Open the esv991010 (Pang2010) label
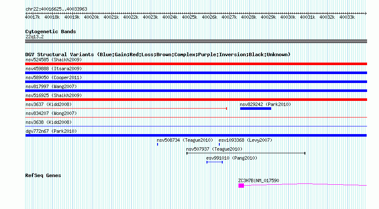Screen dimensions: 379x209 point(232,158)
